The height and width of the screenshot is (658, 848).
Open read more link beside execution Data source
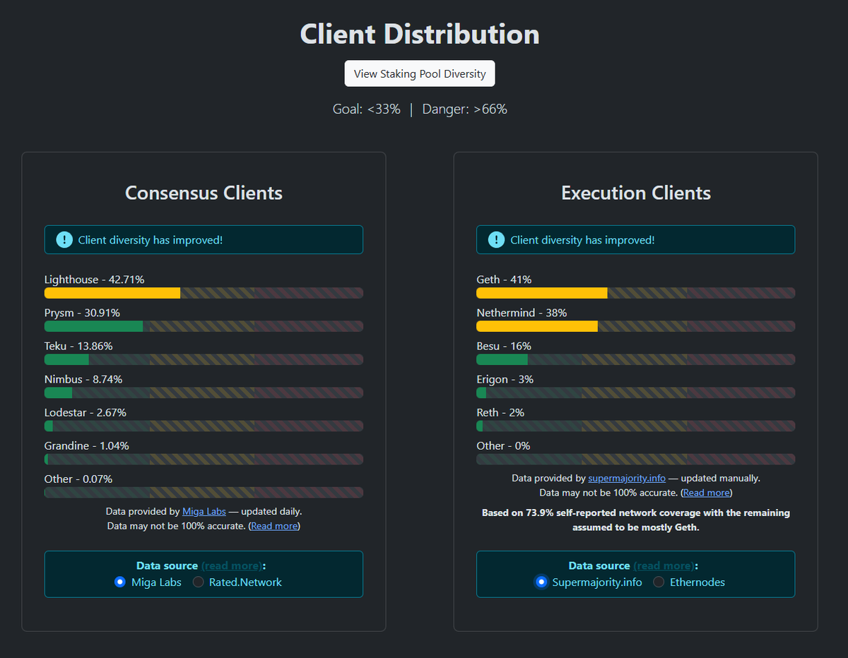(664, 566)
